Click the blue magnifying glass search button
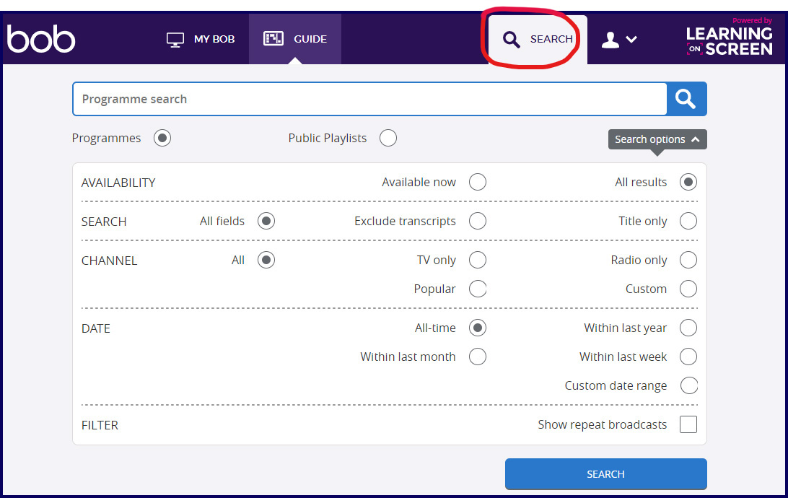The width and height of the screenshot is (788, 498). point(686,99)
